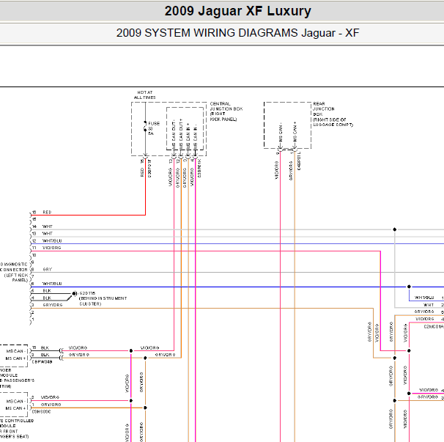Click connector label C3BP01K
Image resolution: width=444 pixels, height=442 pixels.
[199, 168]
